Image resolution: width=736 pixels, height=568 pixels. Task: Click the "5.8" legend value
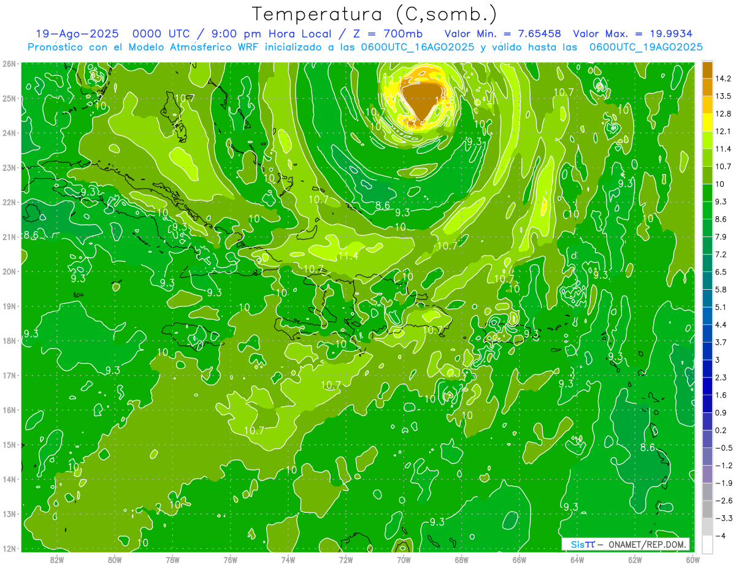[x=722, y=289]
